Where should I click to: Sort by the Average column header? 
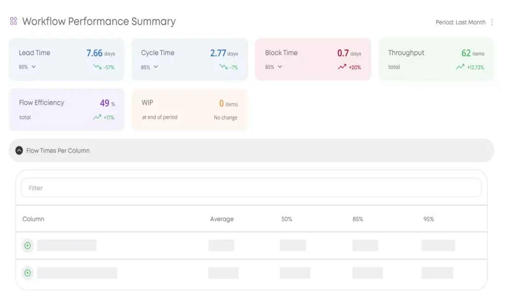tap(222, 219)
